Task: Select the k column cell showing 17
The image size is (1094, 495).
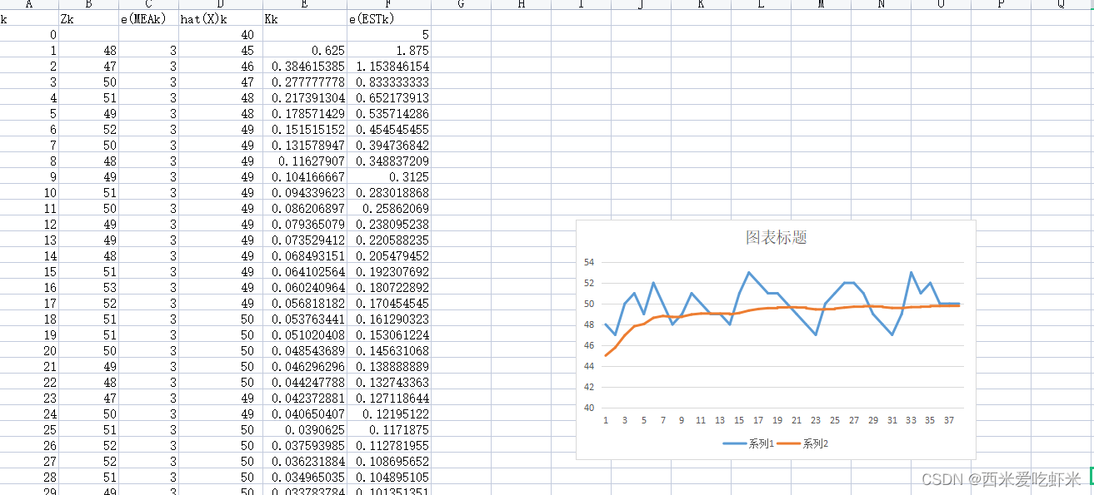Action: pos(30,303)
